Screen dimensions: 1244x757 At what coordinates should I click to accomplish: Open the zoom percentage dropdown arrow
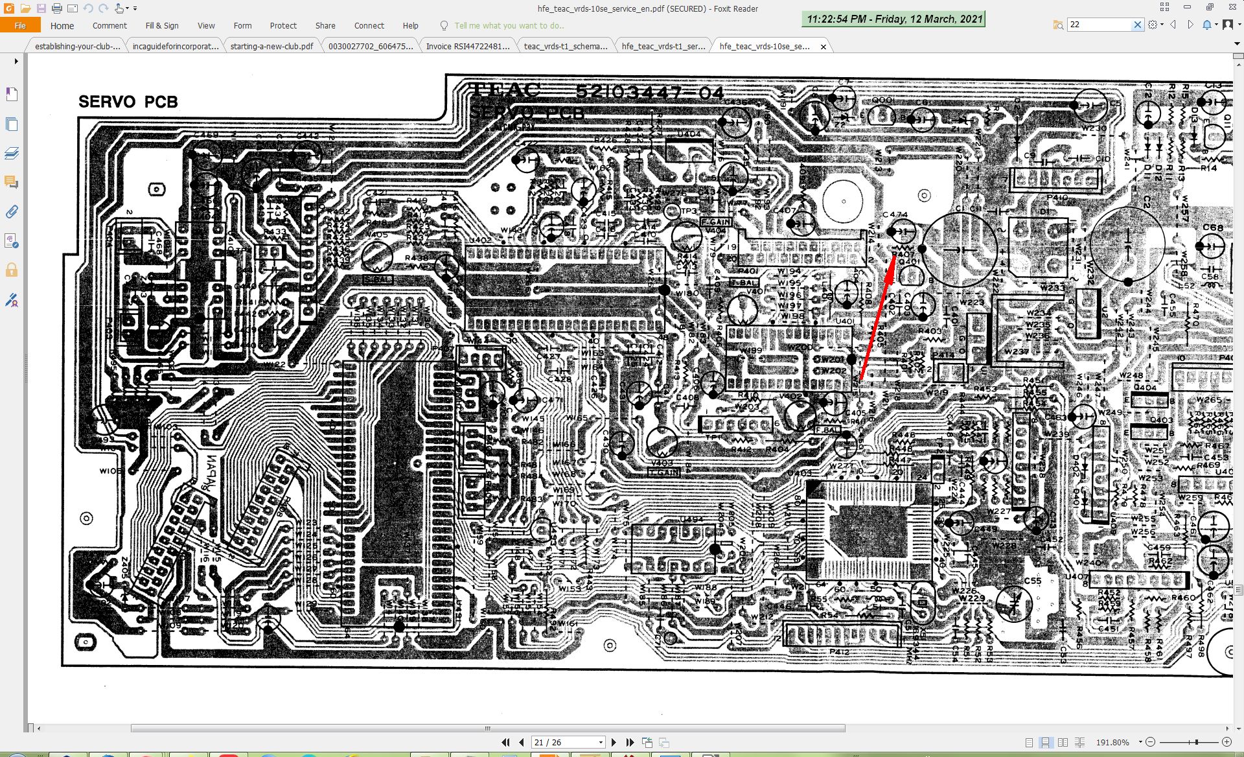(x=1140, y=742)
